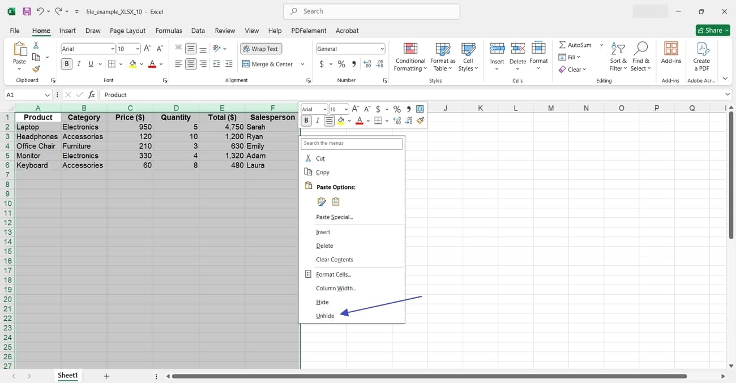Open Find & Select options
Image resolution: width=736 pixels, height=383 pixels.
tap(641, 57)
